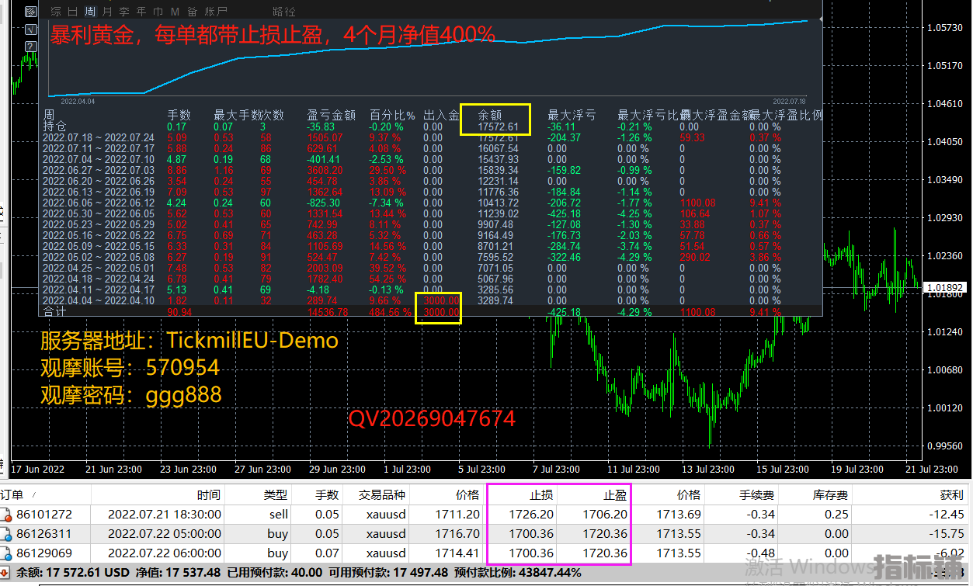Sort by 获利 profit column header
This screenshot has height=586, width=973.
tap(950, 494)
